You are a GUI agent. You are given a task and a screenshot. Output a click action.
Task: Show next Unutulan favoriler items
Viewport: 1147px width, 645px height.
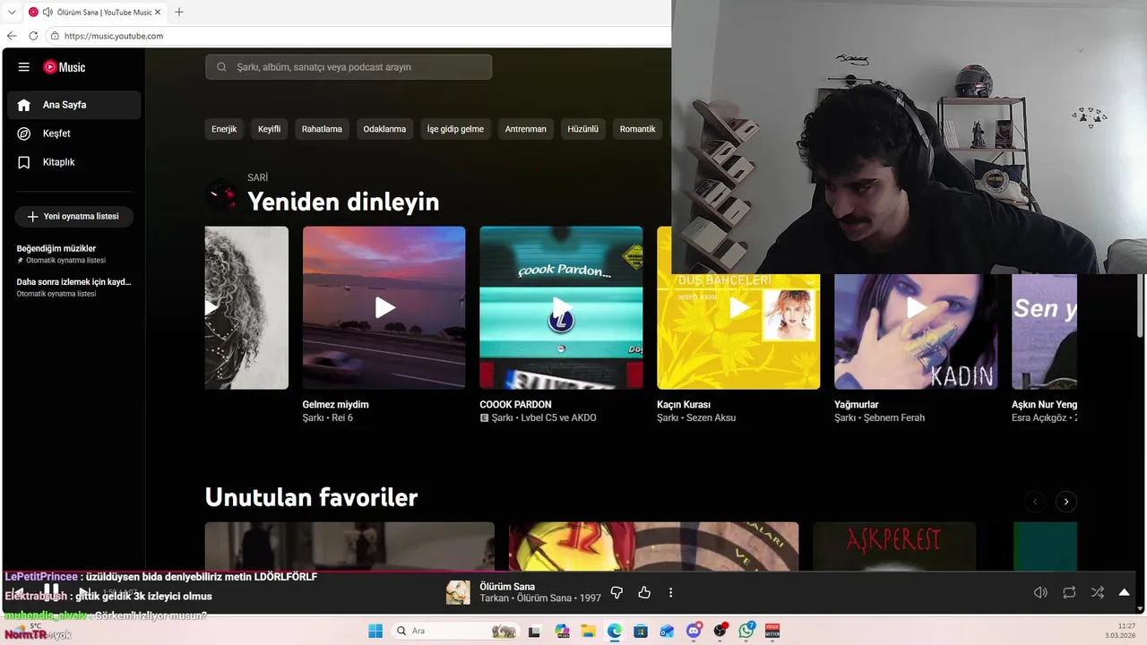point(1065,502)
